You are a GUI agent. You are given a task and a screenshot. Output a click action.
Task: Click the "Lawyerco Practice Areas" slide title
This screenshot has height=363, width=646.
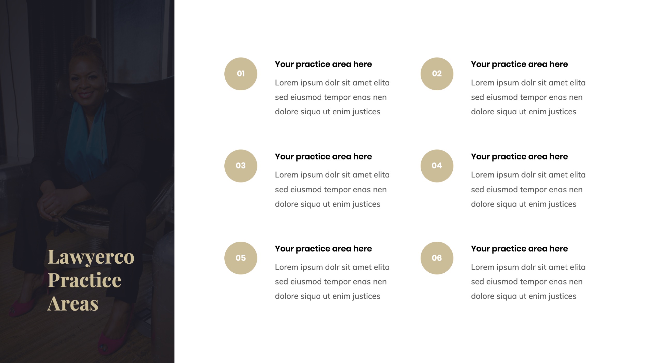90,280
